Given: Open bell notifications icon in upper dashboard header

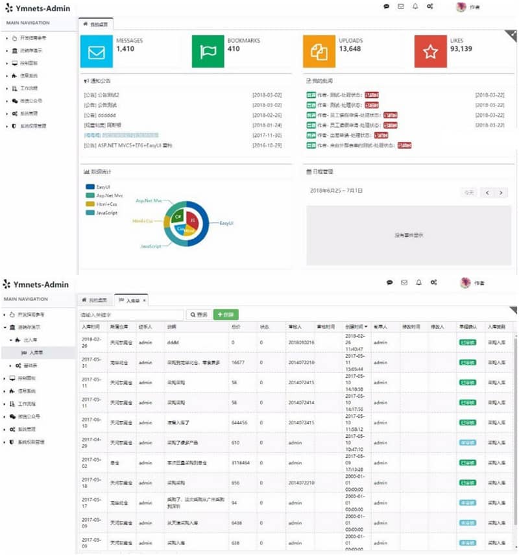Looking at the screenshot, I should tap(415, 6).
